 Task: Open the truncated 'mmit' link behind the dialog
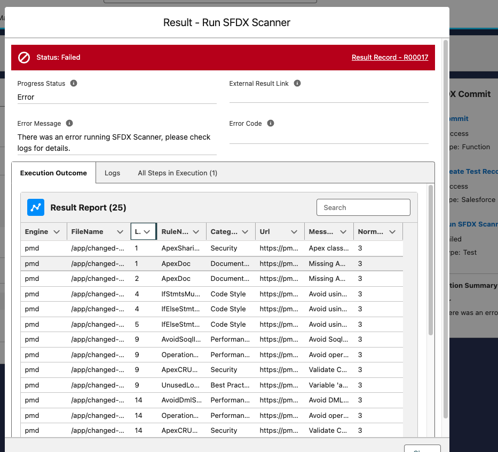(x=459, y=119)
